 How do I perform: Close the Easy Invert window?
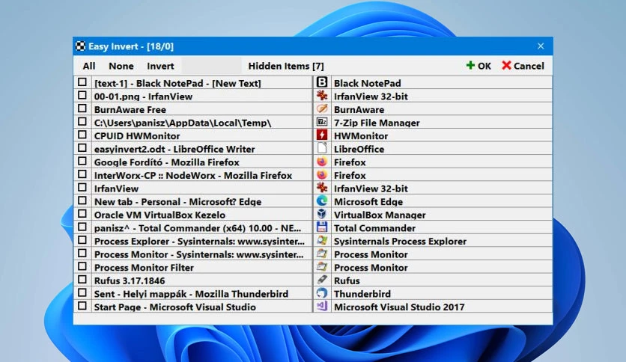tap(541, 46)
